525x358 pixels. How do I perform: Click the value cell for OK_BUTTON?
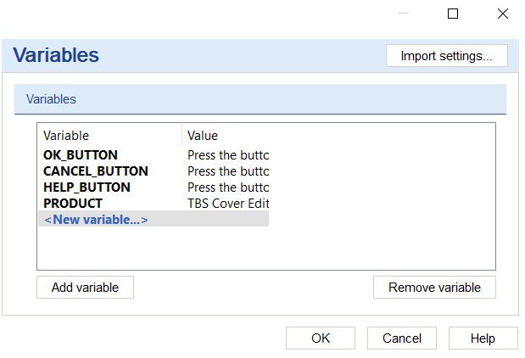[227, 155]
